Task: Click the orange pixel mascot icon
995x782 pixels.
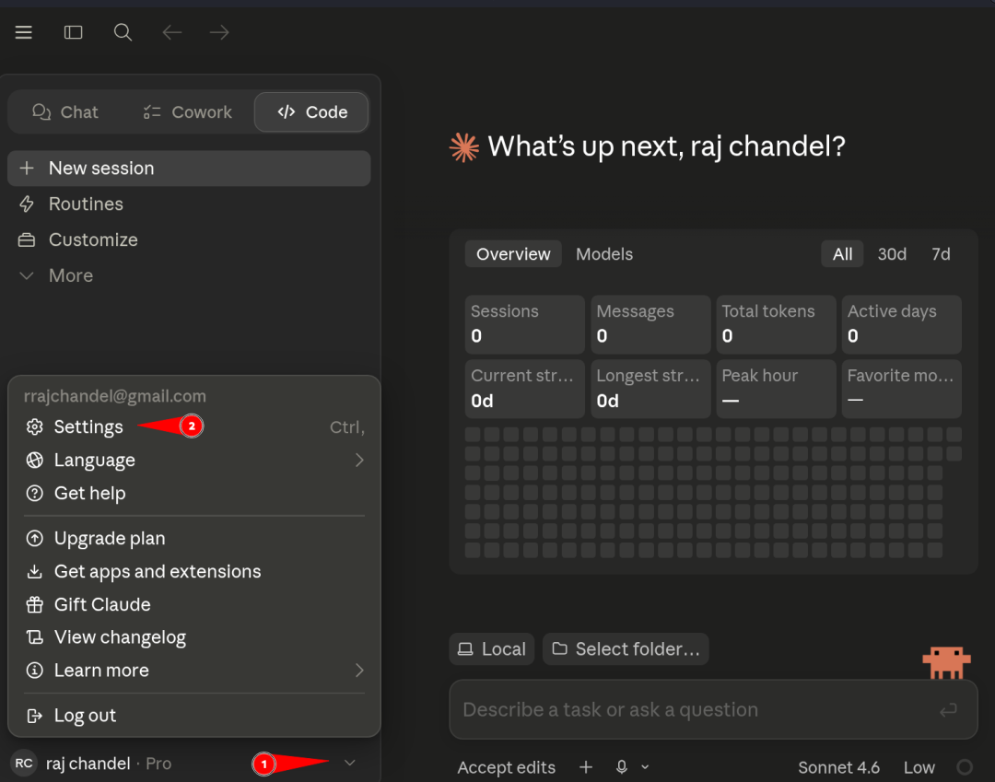Action: (946, 663)
